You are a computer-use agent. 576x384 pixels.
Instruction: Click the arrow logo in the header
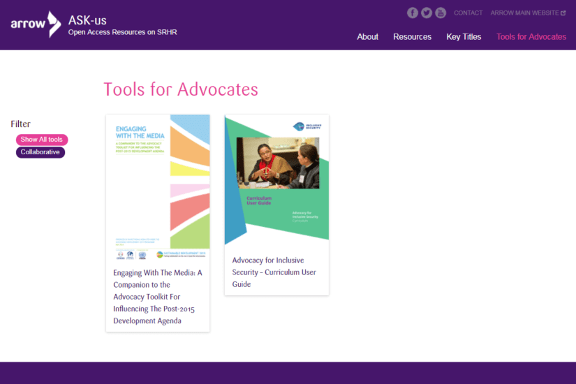36,24
